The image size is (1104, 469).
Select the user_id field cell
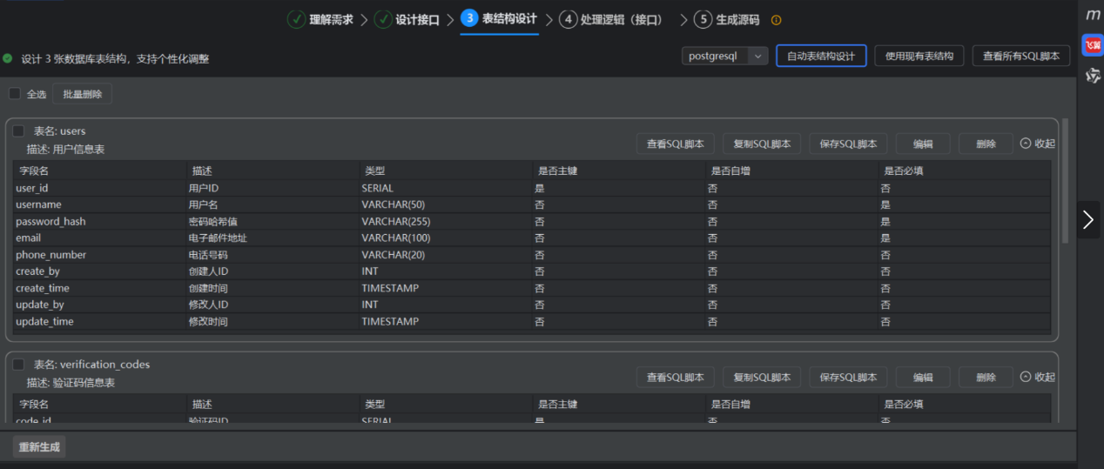pyautogui.click(x=99, y=188)
